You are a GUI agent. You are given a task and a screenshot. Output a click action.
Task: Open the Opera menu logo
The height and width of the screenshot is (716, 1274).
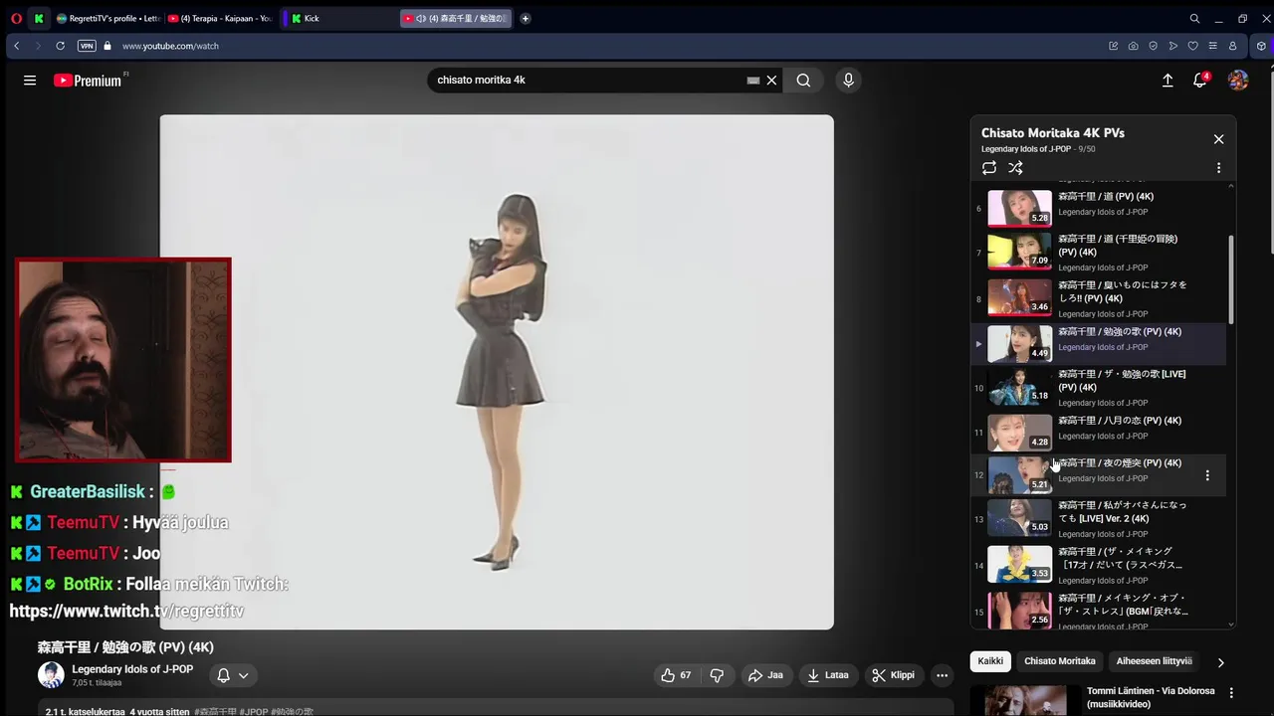(16, 18)
